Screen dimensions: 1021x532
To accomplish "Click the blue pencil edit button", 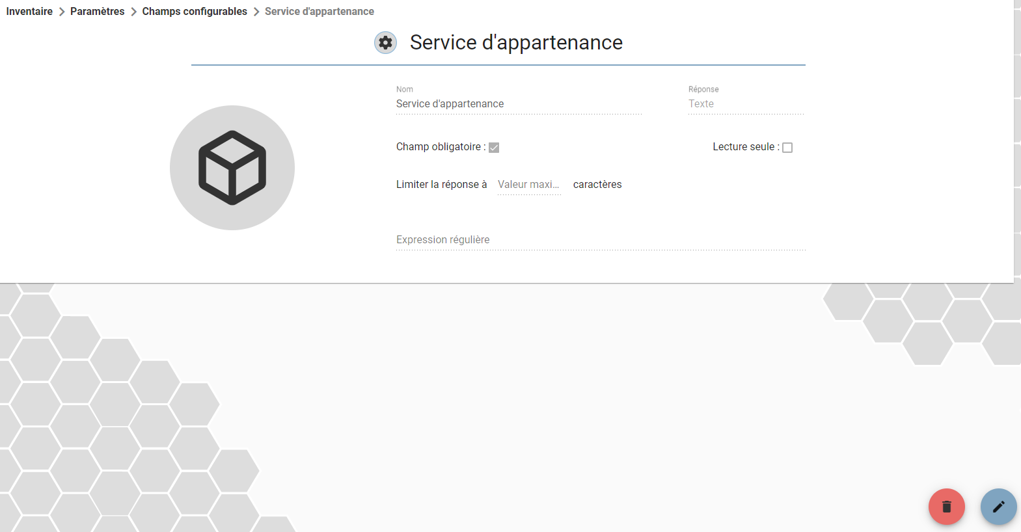I will click(x=998, y=507).
